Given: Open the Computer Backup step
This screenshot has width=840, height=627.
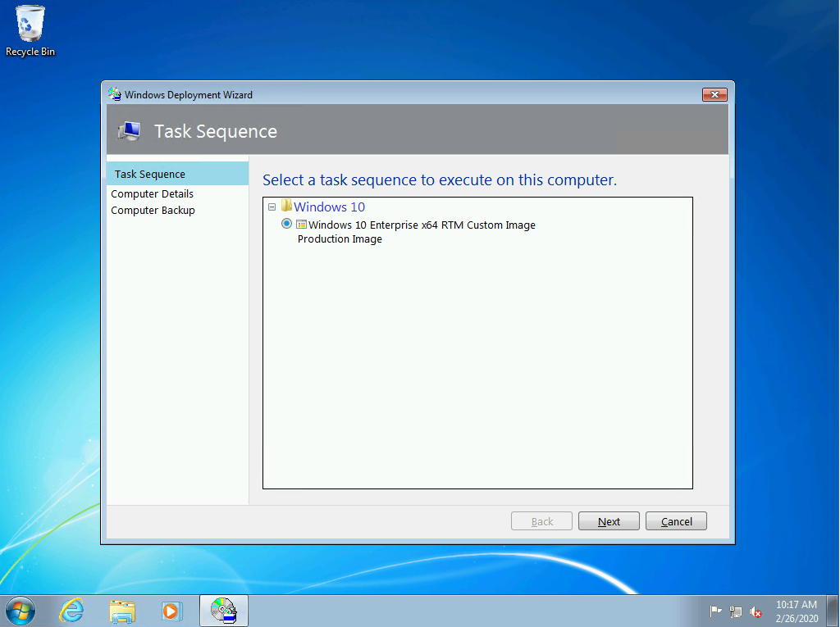Looking at the screenshot, I should pos(153,210).
